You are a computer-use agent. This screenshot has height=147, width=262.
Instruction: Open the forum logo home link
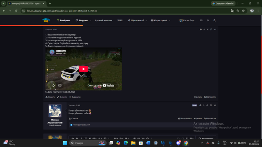coord(46,20)
